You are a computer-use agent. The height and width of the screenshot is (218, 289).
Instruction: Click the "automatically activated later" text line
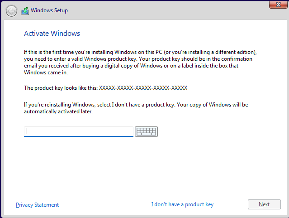58,111
